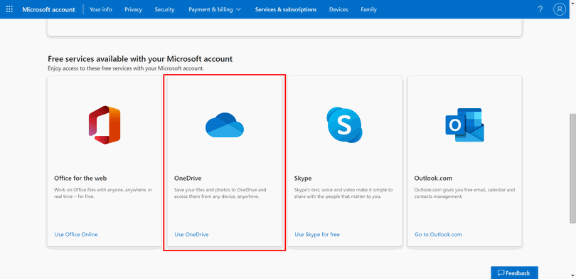Click the Office for the web logo
This screenshot has height=279, width=576.
105,125
